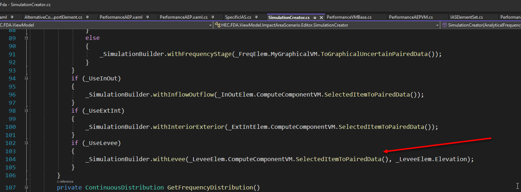521x192 pixels.
Task: Click SelectedItemToPairedData on line 104
Action: coord(339,159)
